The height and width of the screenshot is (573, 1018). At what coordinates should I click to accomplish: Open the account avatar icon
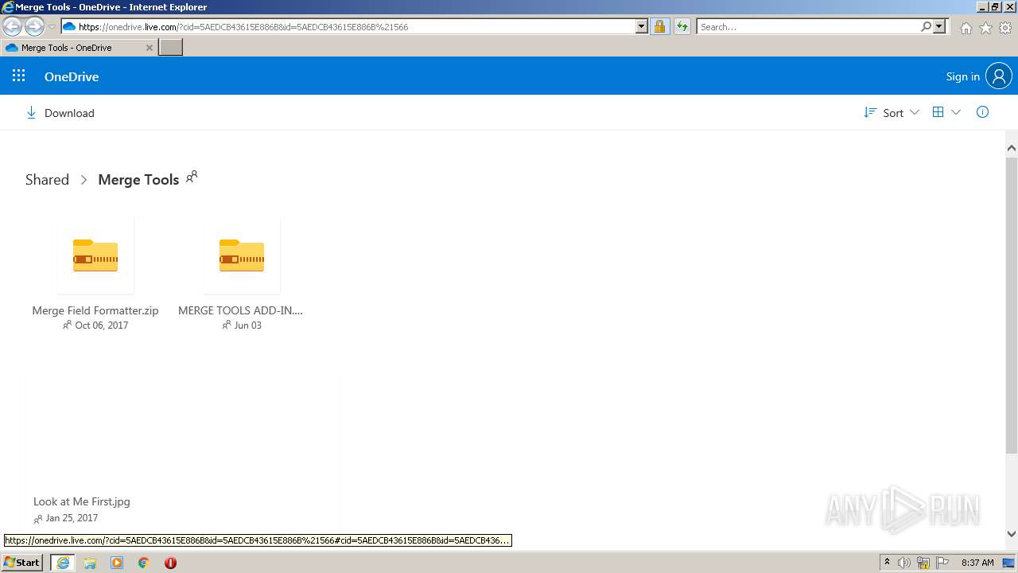pos(999,76)
